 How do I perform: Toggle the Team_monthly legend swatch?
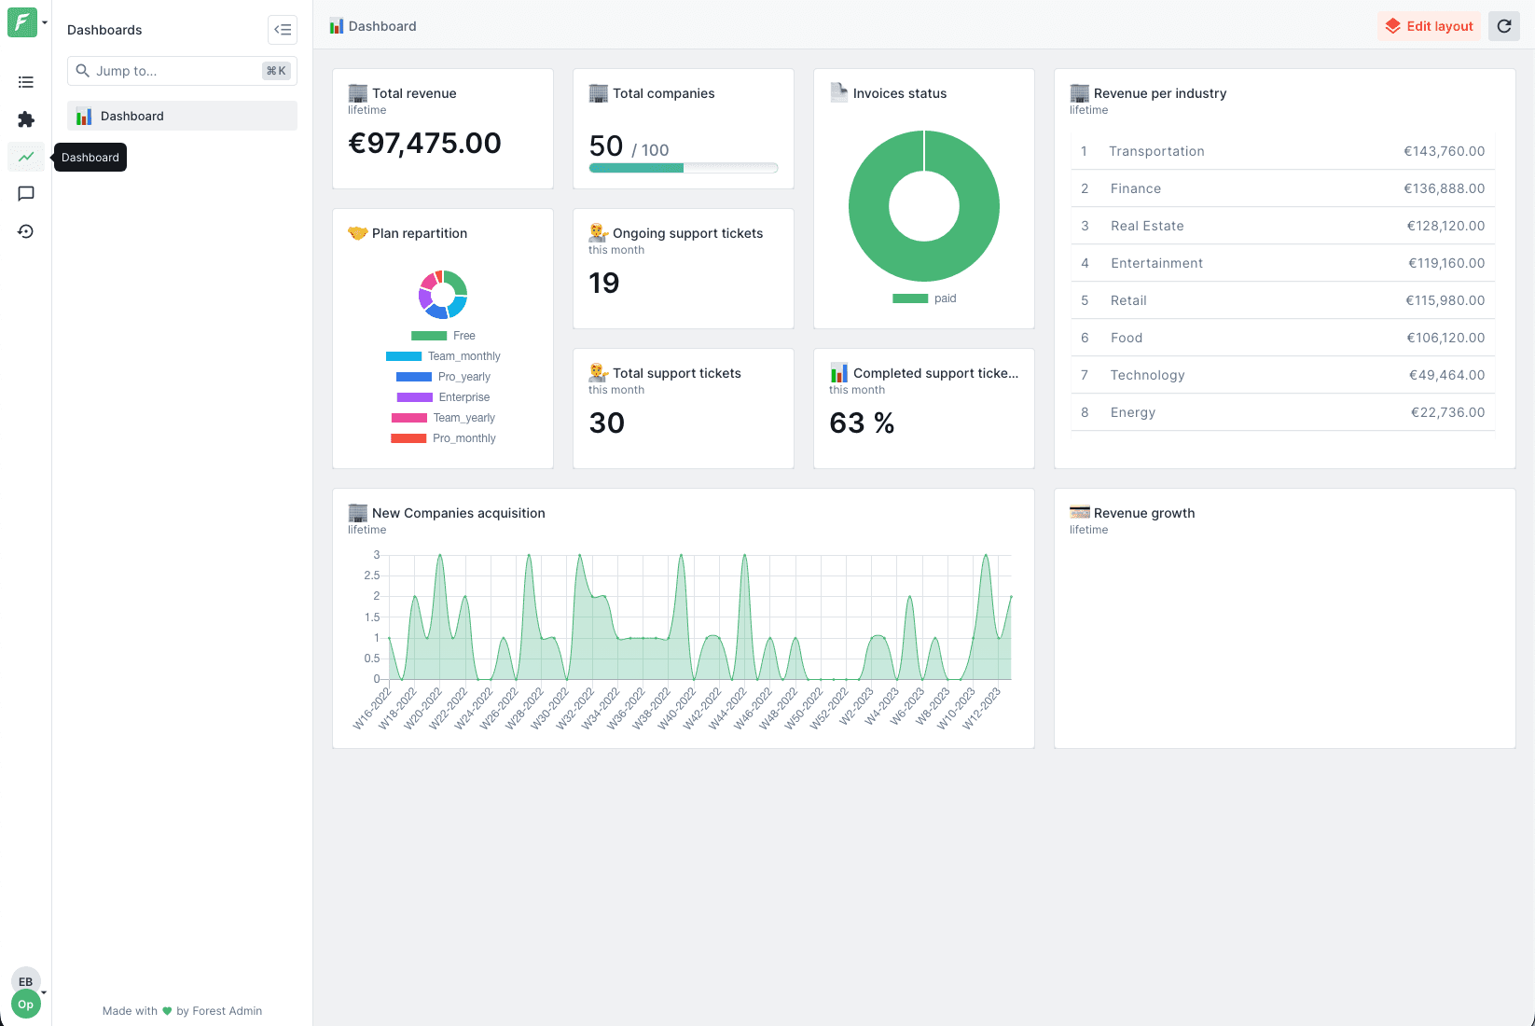(404, 356)
